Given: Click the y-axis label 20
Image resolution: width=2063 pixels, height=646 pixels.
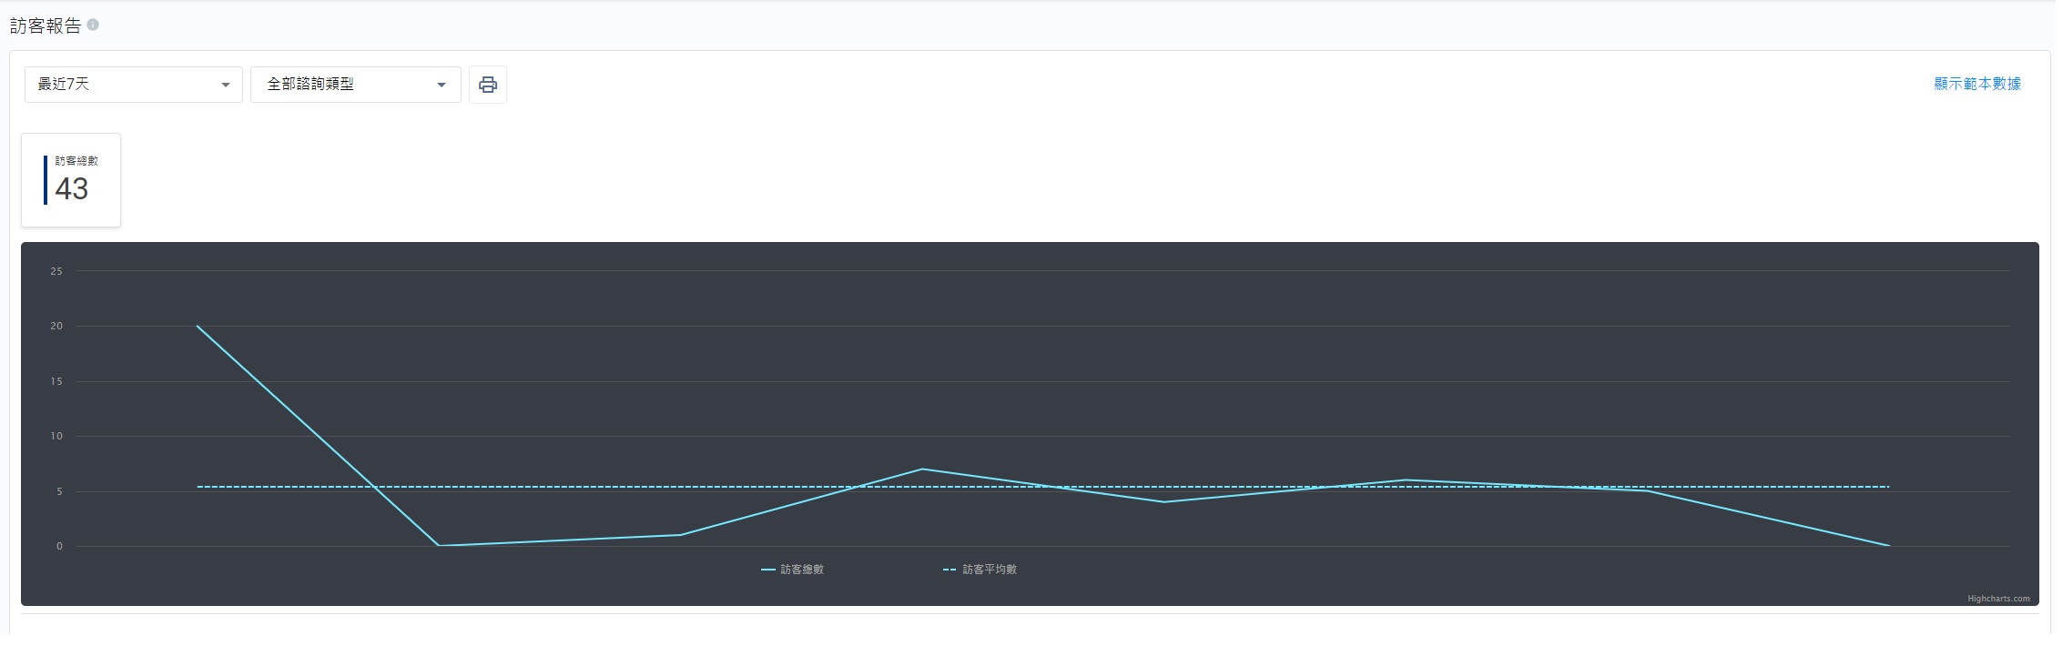Looking at the screenshot, I should point(56,326).
